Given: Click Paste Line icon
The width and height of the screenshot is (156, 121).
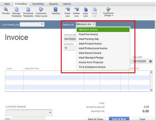Looking at the screenshot, I should (x=95, y=10).
